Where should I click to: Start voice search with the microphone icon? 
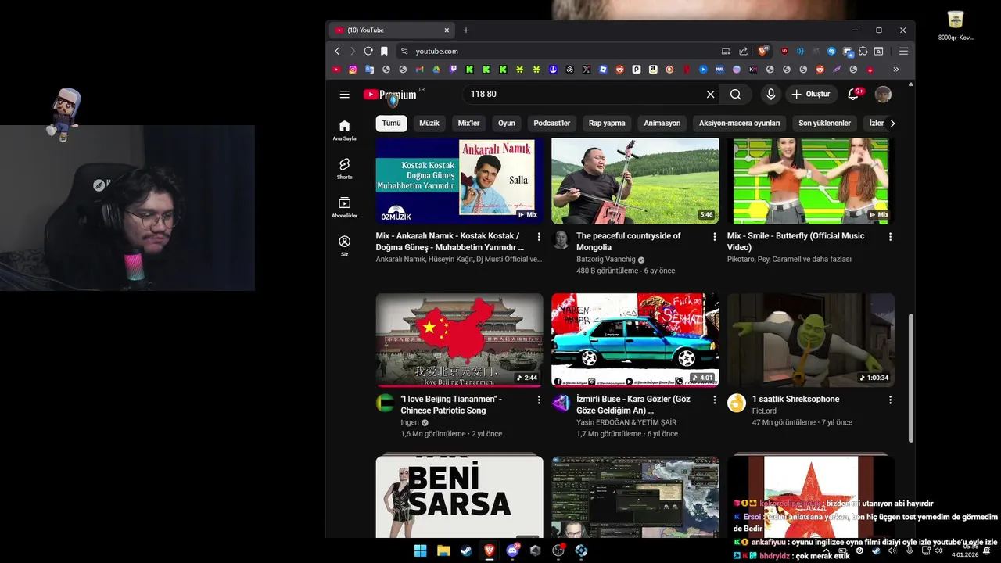pos(770,95)
